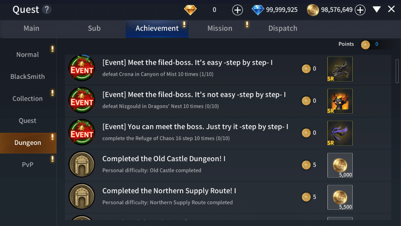
Task: Open the Quest help question mark icon
Action: coord(46,10)
